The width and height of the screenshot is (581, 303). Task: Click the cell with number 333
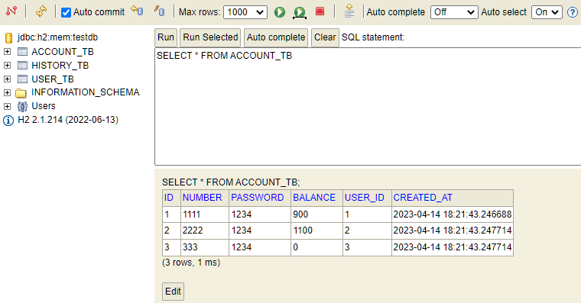point(205,247)
